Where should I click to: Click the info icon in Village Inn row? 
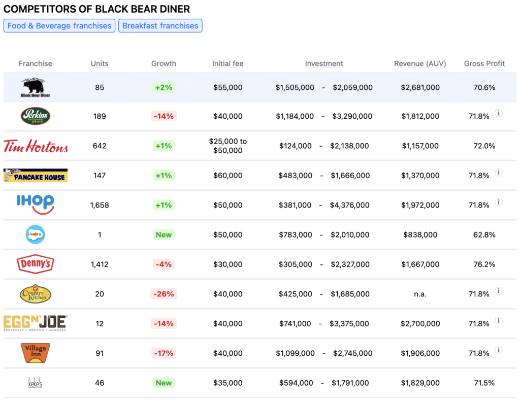coord(499,350)
